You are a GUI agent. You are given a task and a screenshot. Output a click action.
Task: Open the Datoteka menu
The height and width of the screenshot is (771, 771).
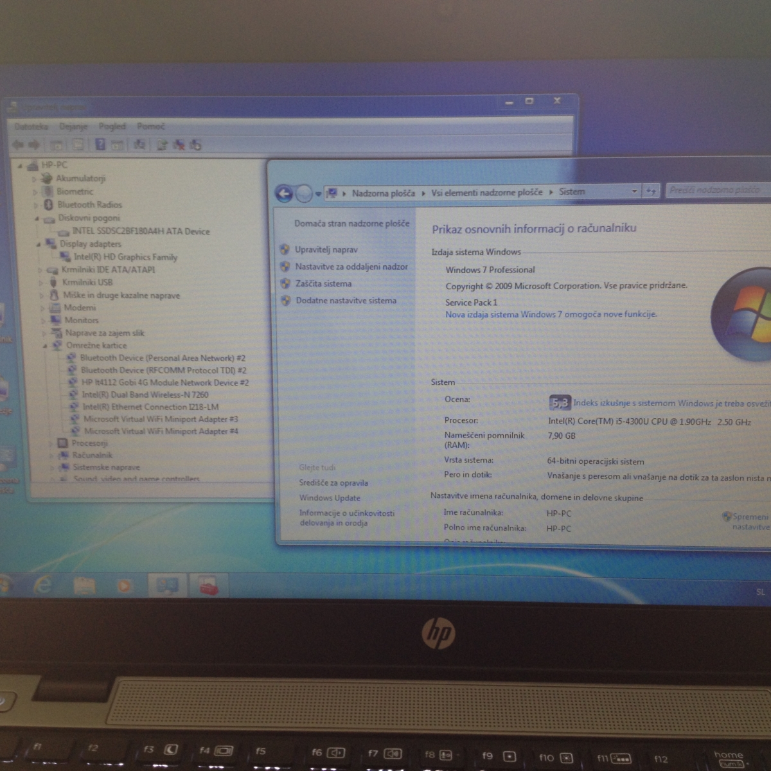tap(31, 127)
